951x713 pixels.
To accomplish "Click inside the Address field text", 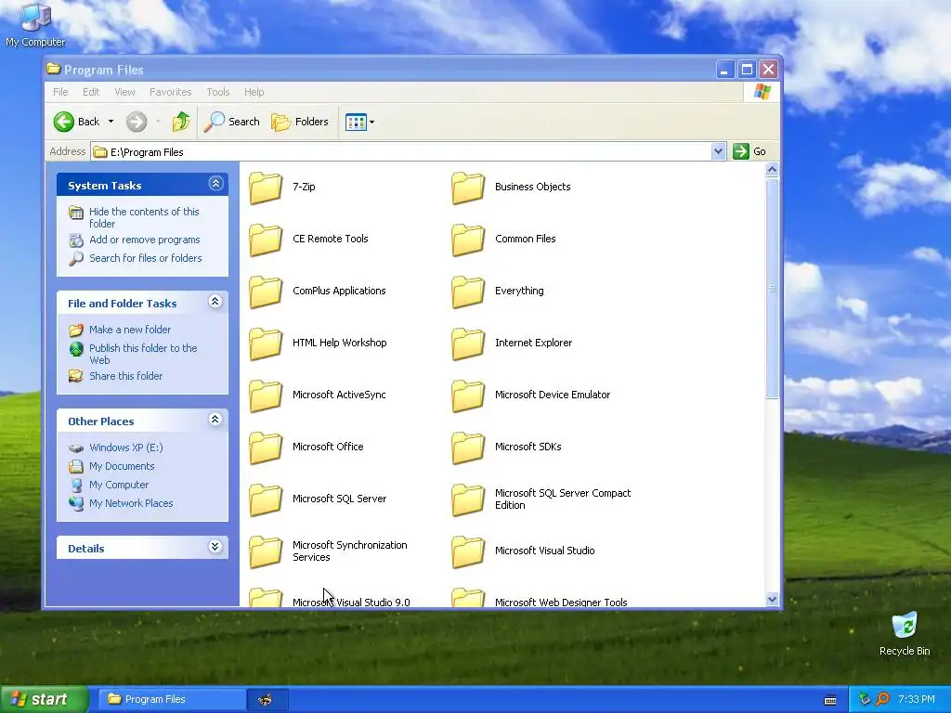I will tap(147, 152).
